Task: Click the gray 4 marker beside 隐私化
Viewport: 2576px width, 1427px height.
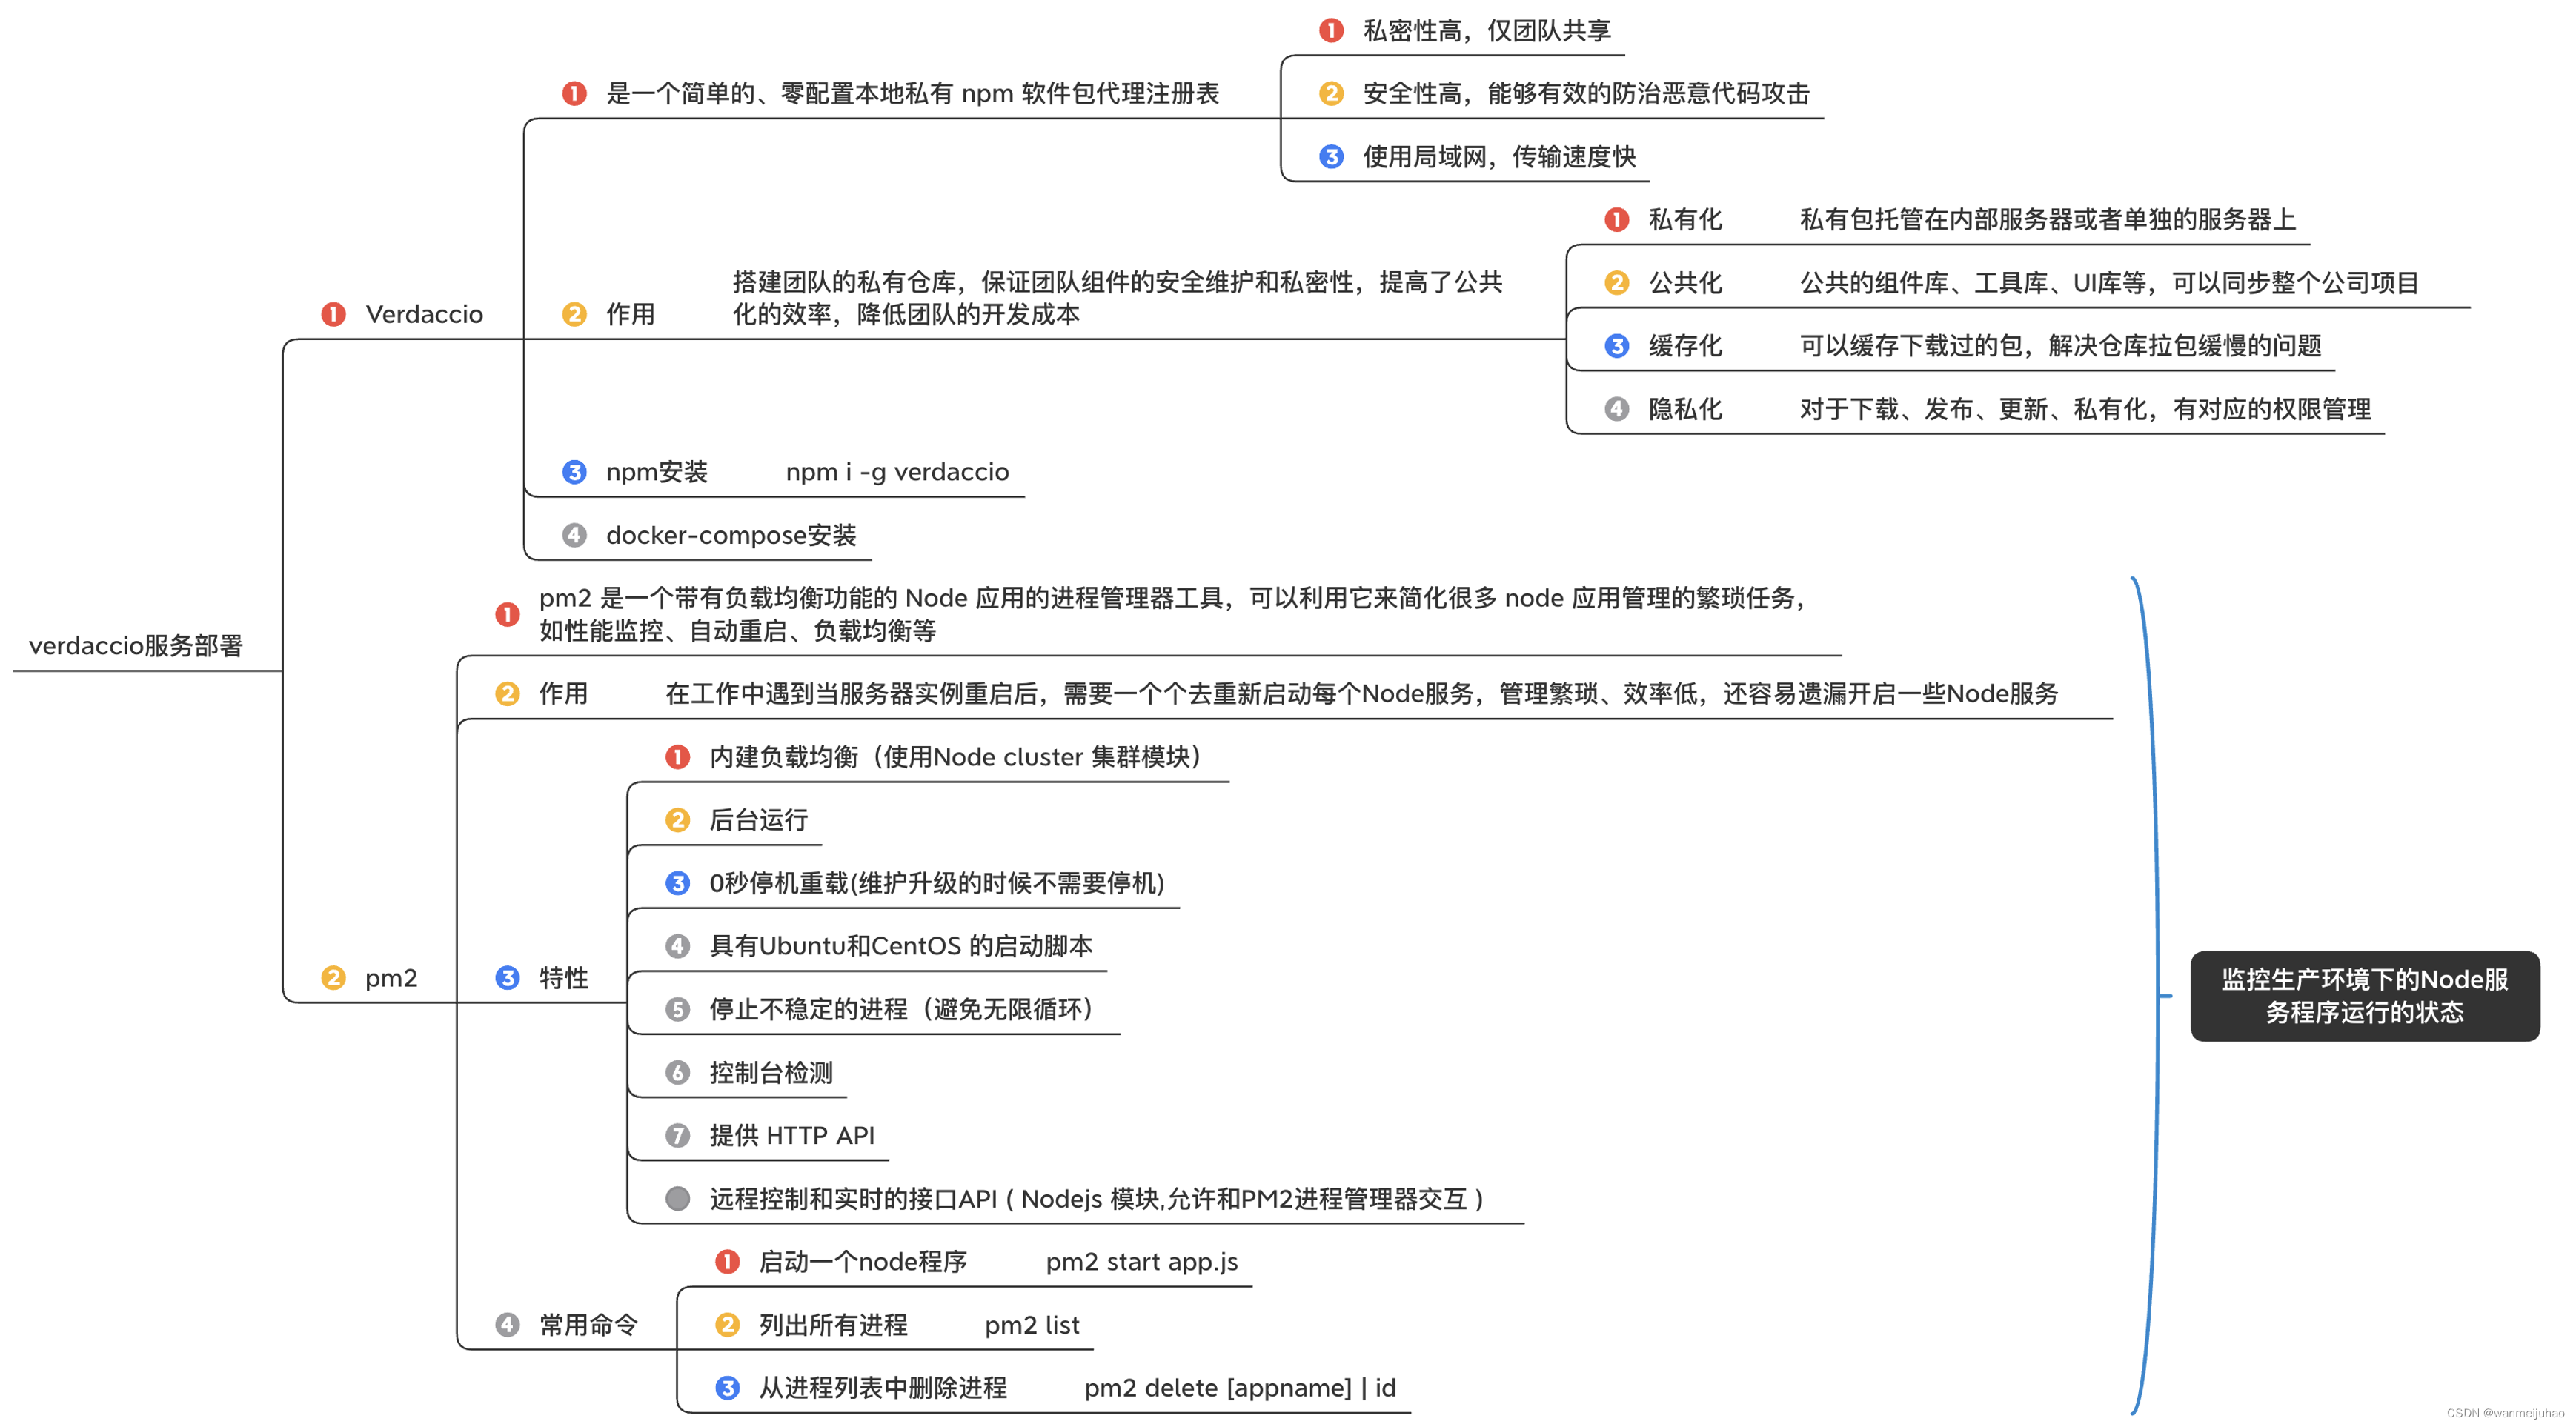Action: tap(1617, 409)
